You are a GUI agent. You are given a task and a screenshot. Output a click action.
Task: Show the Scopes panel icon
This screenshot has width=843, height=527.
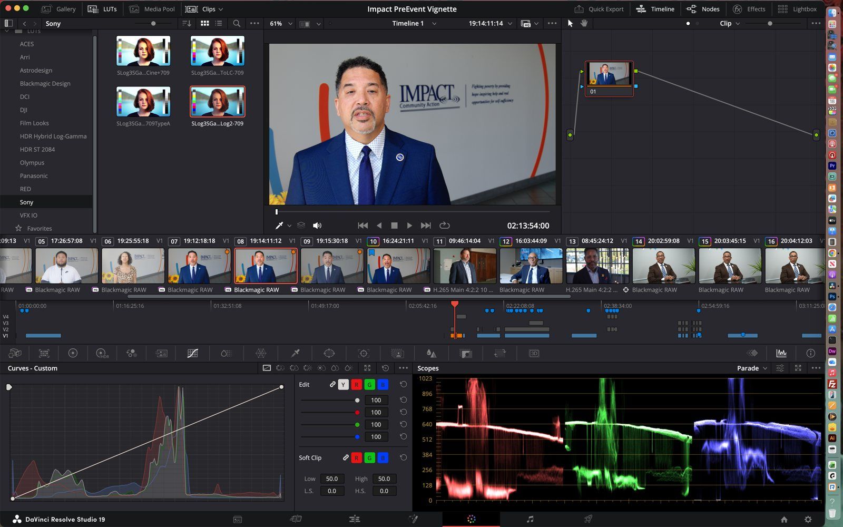point(781,353)
